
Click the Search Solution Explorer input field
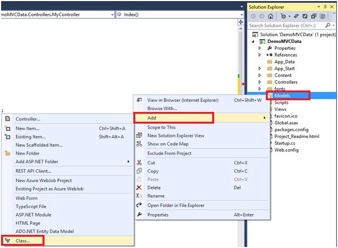(x=286, y=25)
